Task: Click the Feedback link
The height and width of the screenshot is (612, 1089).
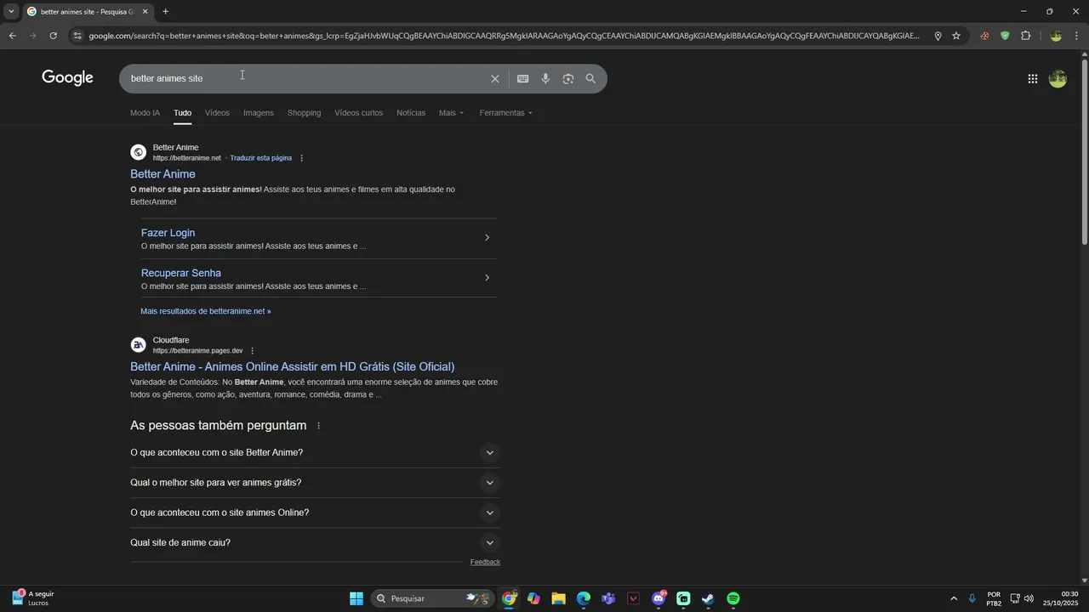Action: [x=485, y=562]
